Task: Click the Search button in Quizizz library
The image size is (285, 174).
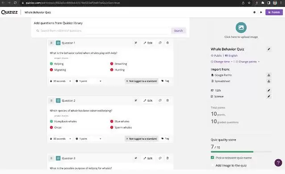Action: 178,31
